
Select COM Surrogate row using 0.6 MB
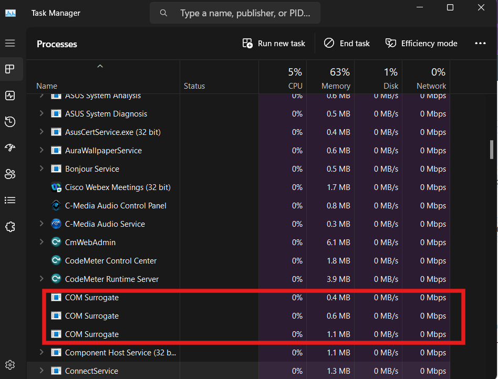point(238,316)
